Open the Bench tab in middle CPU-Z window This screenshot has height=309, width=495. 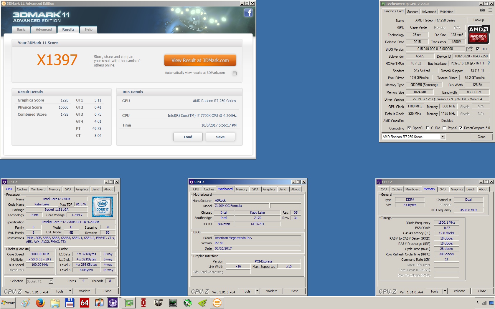click(x=283, y=189)
